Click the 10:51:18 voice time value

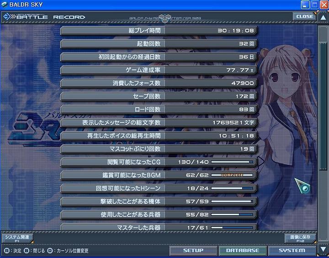236,136
